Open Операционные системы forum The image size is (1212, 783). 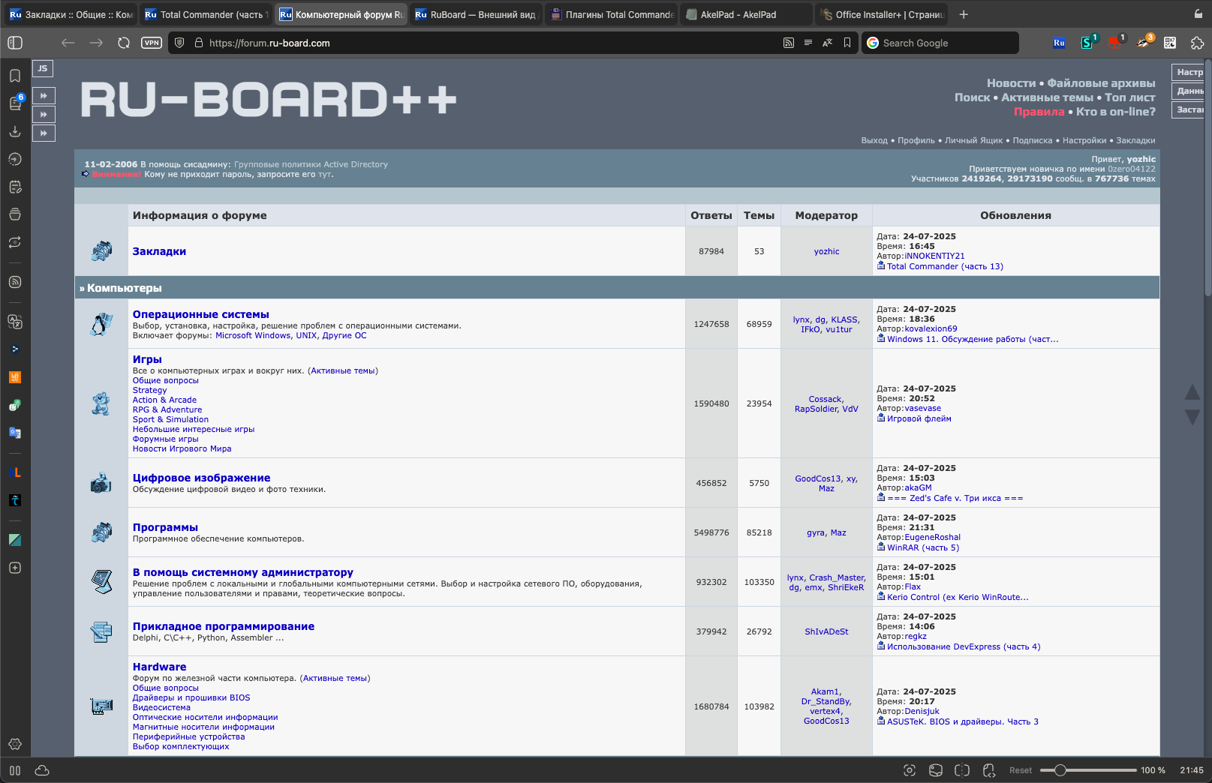[x=200, y=314]
